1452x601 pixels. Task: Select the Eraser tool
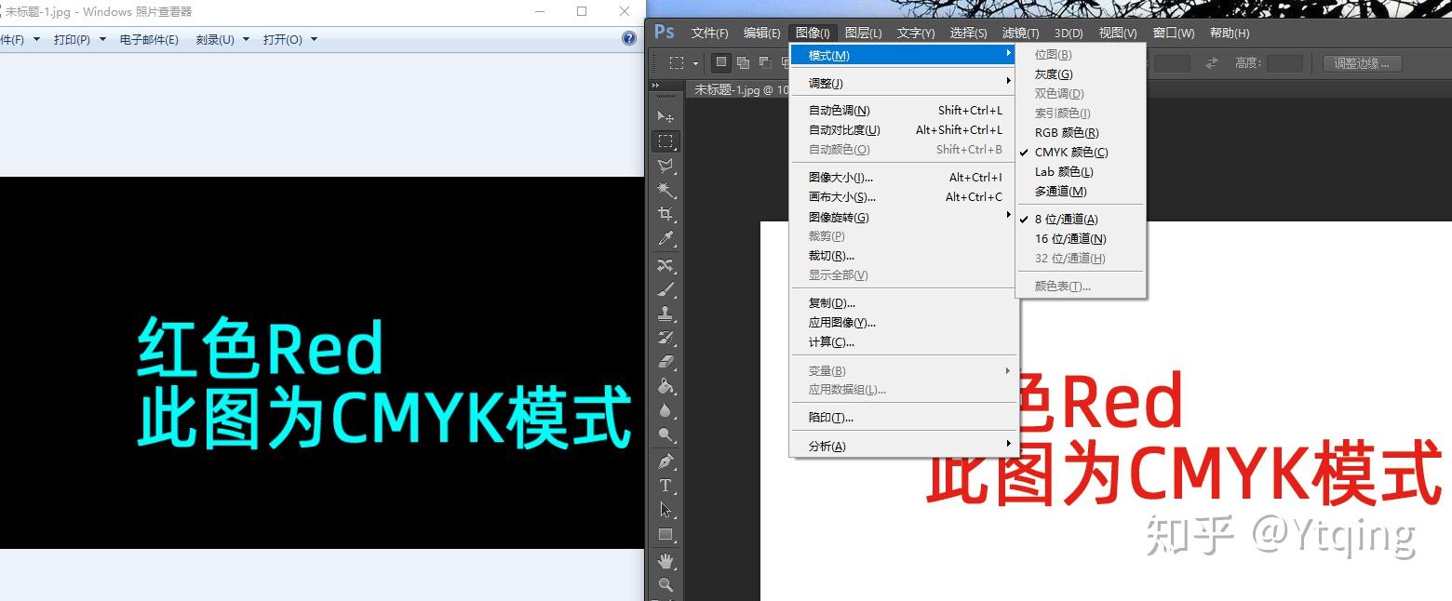[x=665, y=362]
